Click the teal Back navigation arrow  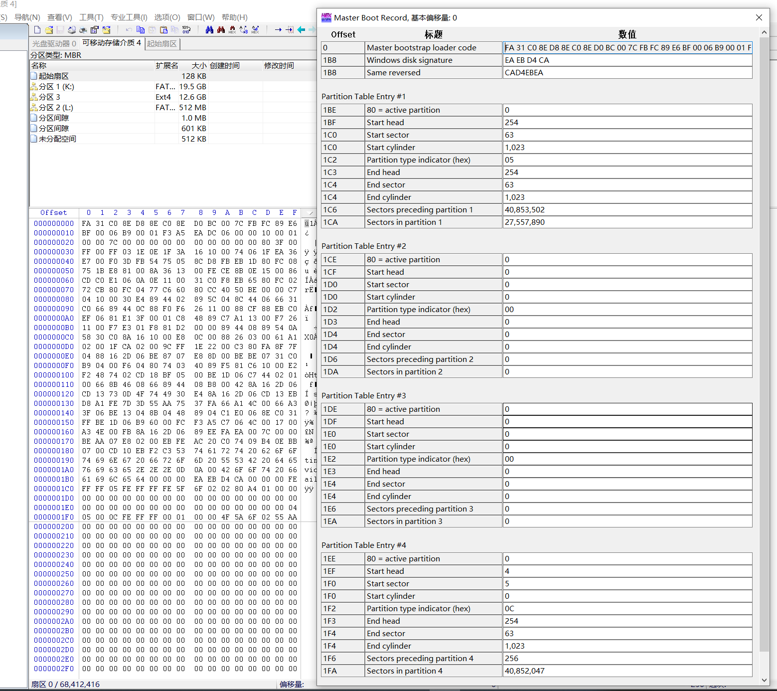point(301,30)
